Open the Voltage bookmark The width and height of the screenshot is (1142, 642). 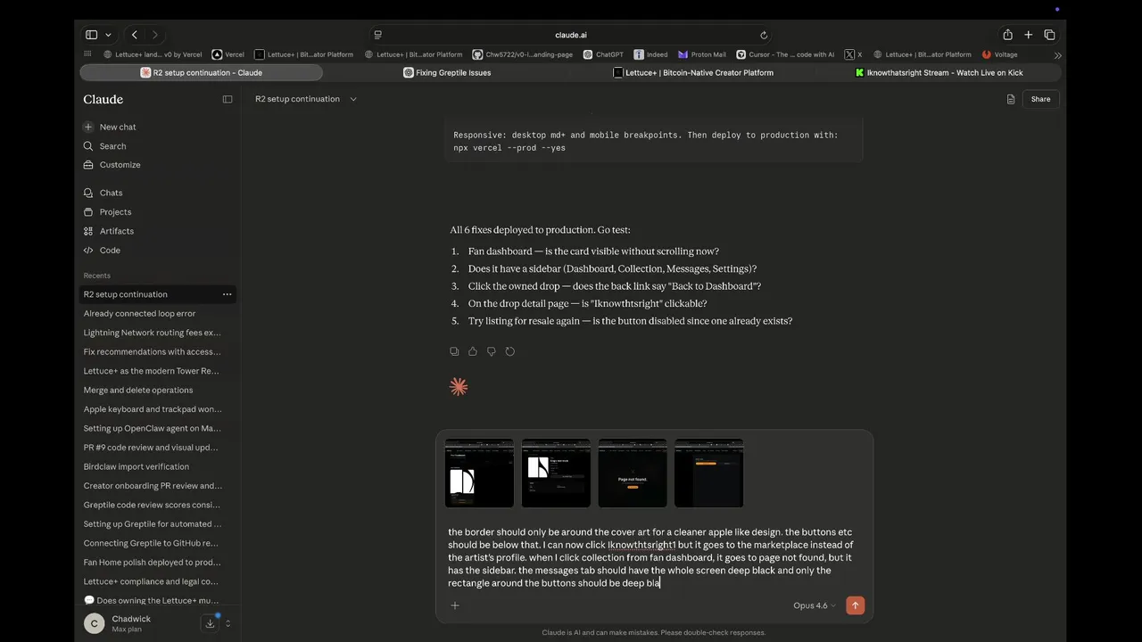click(x=999, y=54)
